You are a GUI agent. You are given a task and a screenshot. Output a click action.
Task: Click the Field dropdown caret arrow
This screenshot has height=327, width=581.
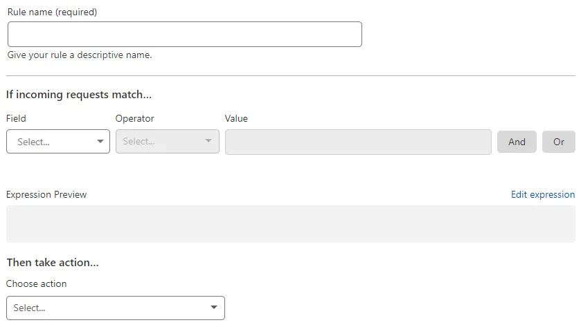click(x=100, y=142)
